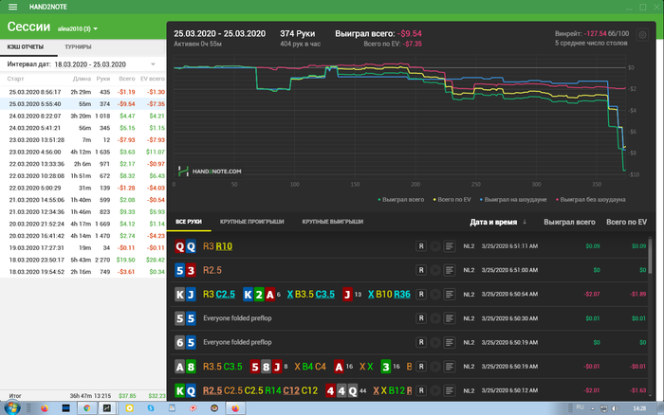Click the R button on the KJ hand row
The width and height of the screenshot is (664, 415).
tap(421, 294)
